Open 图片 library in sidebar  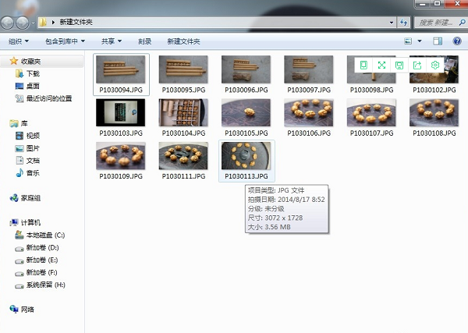(33, 148)
